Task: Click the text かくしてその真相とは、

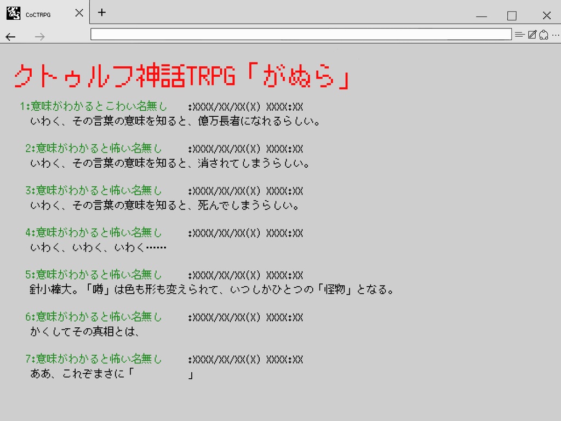Action: [x=84, y=332]
